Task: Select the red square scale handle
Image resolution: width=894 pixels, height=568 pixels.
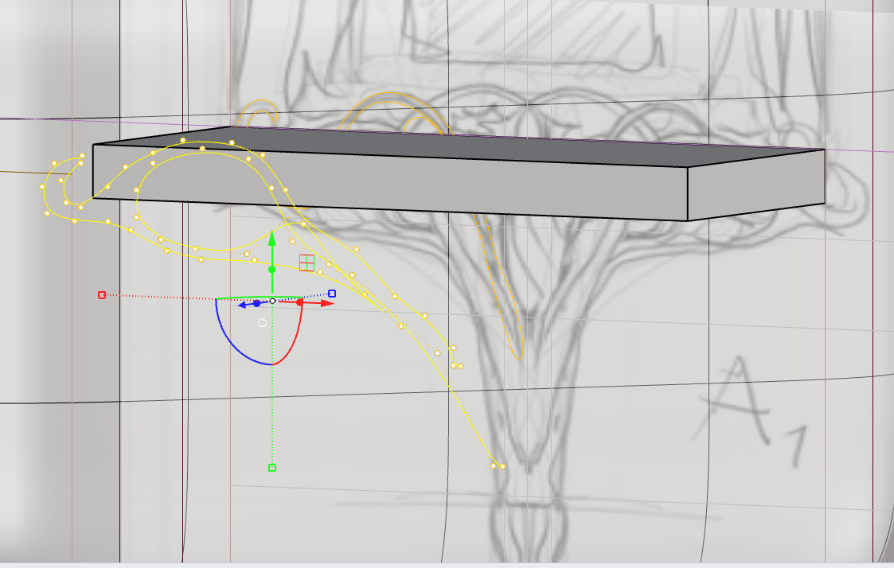Action: 101,295
